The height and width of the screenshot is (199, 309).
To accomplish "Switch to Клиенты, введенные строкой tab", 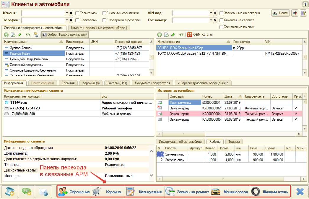I will click(x=99, y=28).
